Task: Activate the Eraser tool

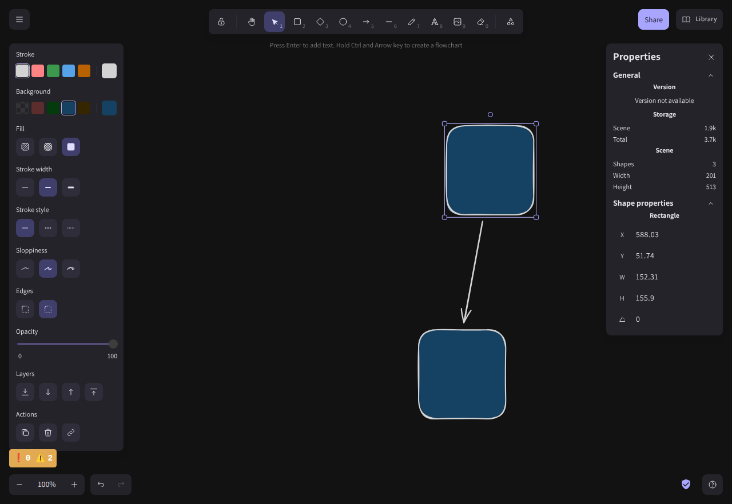Action: point(480,22)
